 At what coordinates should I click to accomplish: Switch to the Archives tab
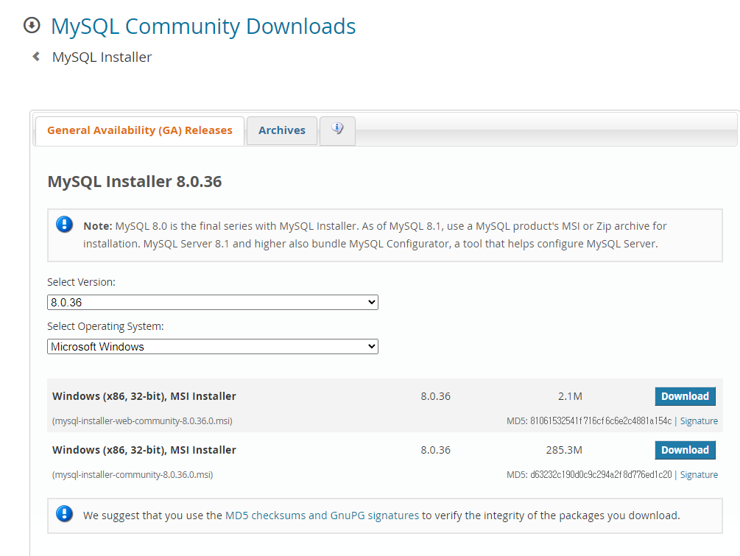[x=282, y=130]
